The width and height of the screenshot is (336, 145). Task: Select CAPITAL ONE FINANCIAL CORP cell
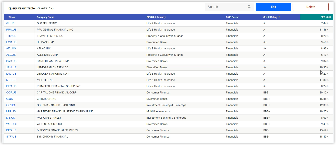[x=57, y=93]
